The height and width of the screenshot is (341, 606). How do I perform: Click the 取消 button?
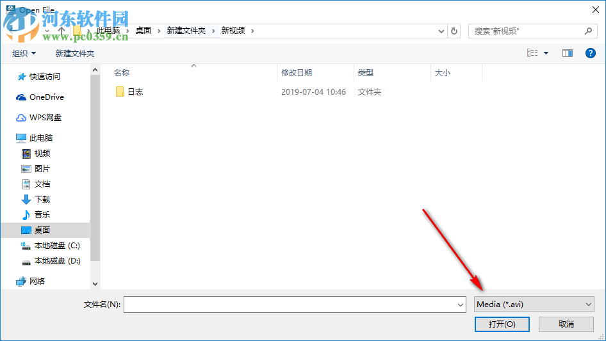[566, 324]
